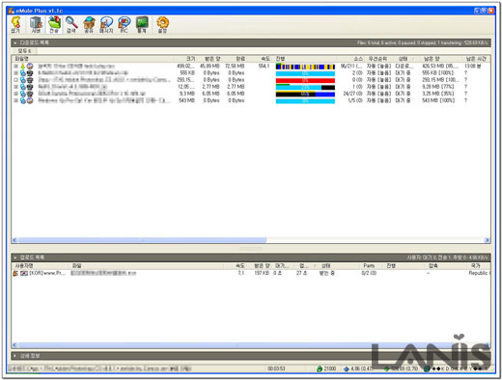Expand sources of the 555 KB download row
Screen dimensions: 502x380
pyautogui.click(x=15, y=73)
